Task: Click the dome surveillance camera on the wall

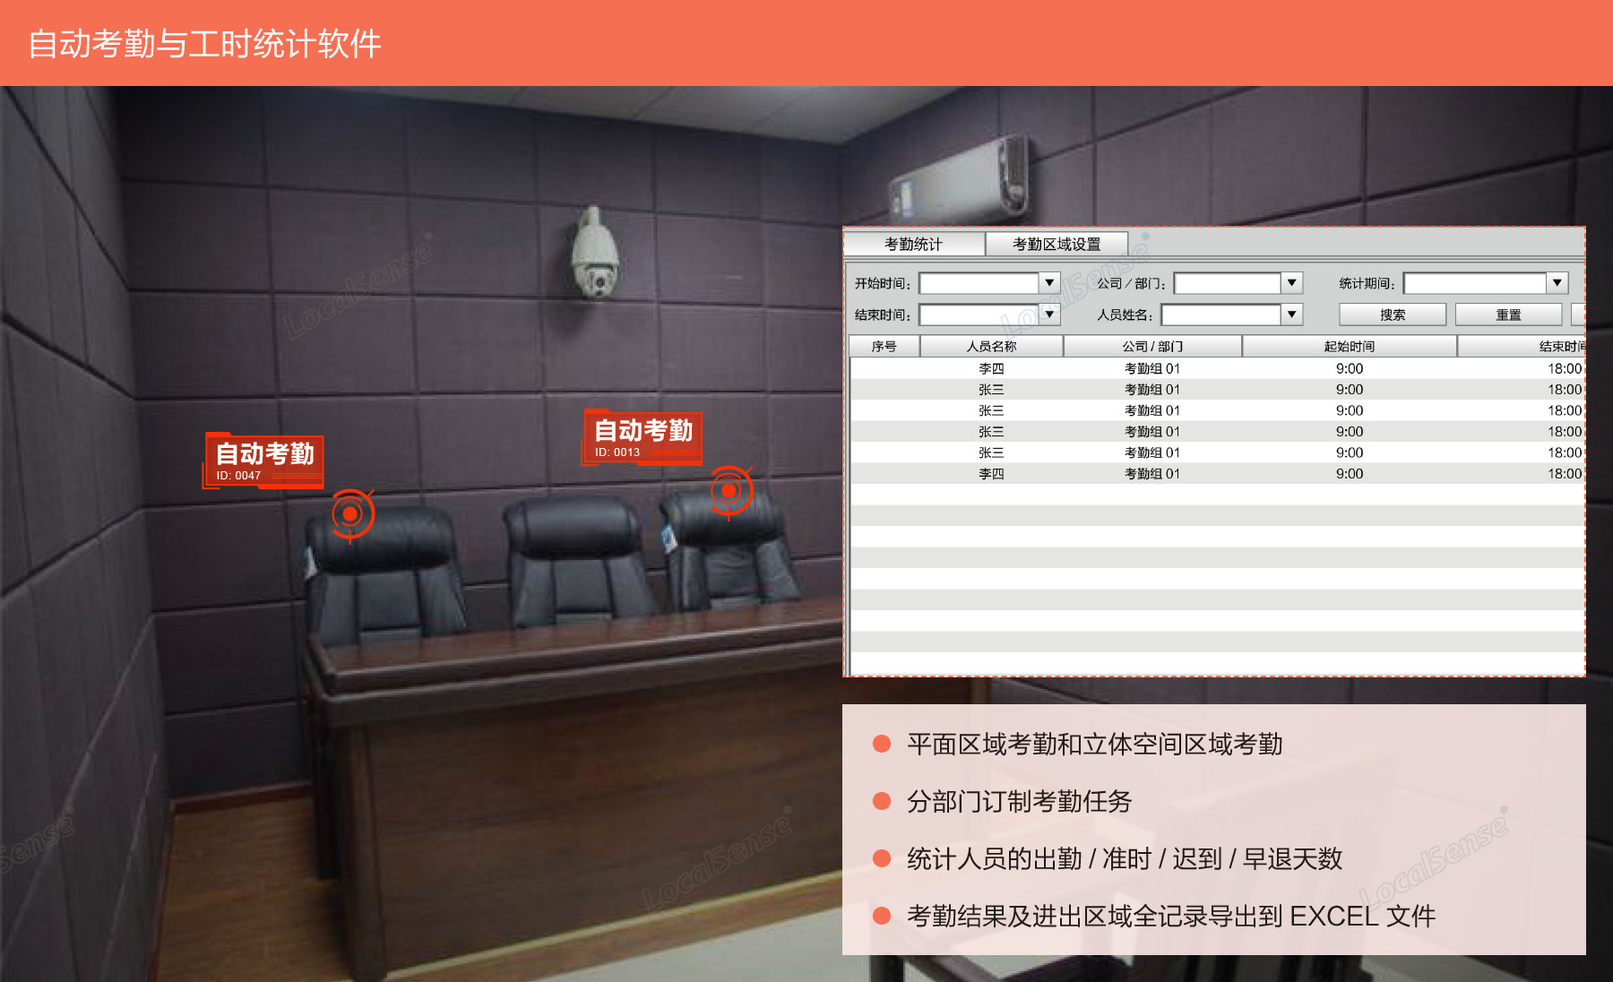Action: coord(594,254)
